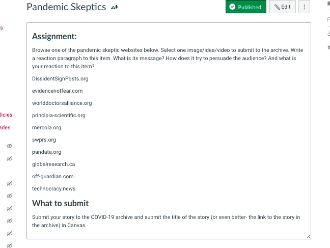Screen dimensions: 330x248
Task: Click the technocracy.news entry in the list
Action: pyautogui.click(x=53, y=188)
